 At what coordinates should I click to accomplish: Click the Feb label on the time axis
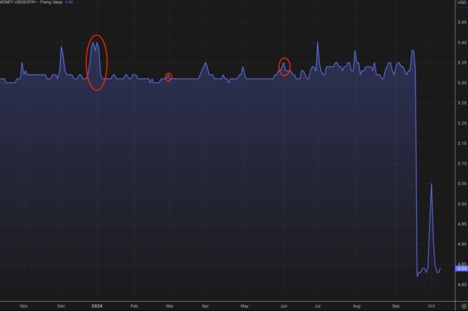[134, 304]
